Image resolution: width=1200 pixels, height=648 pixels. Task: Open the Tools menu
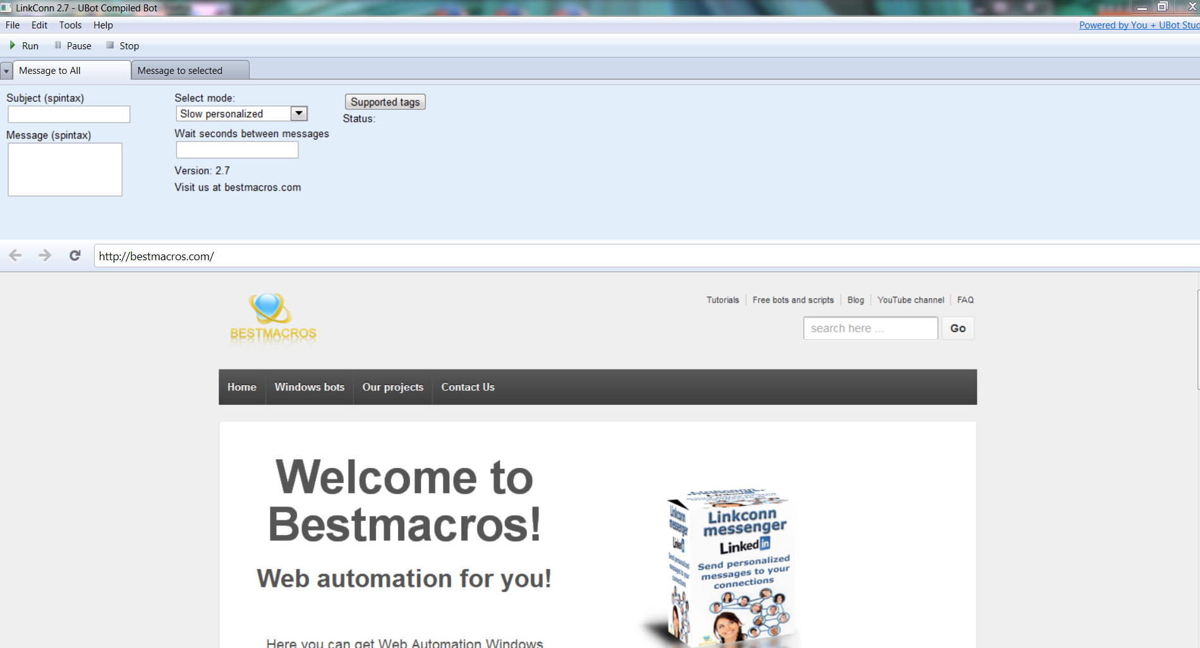click(70, 25)
